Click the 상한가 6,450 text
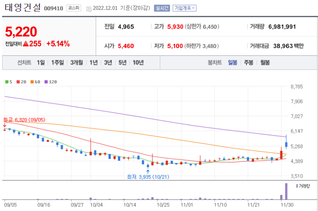Image resolution: width=318 pixels, height=211 pixels. pyautogui.click(x=202, y=27)
